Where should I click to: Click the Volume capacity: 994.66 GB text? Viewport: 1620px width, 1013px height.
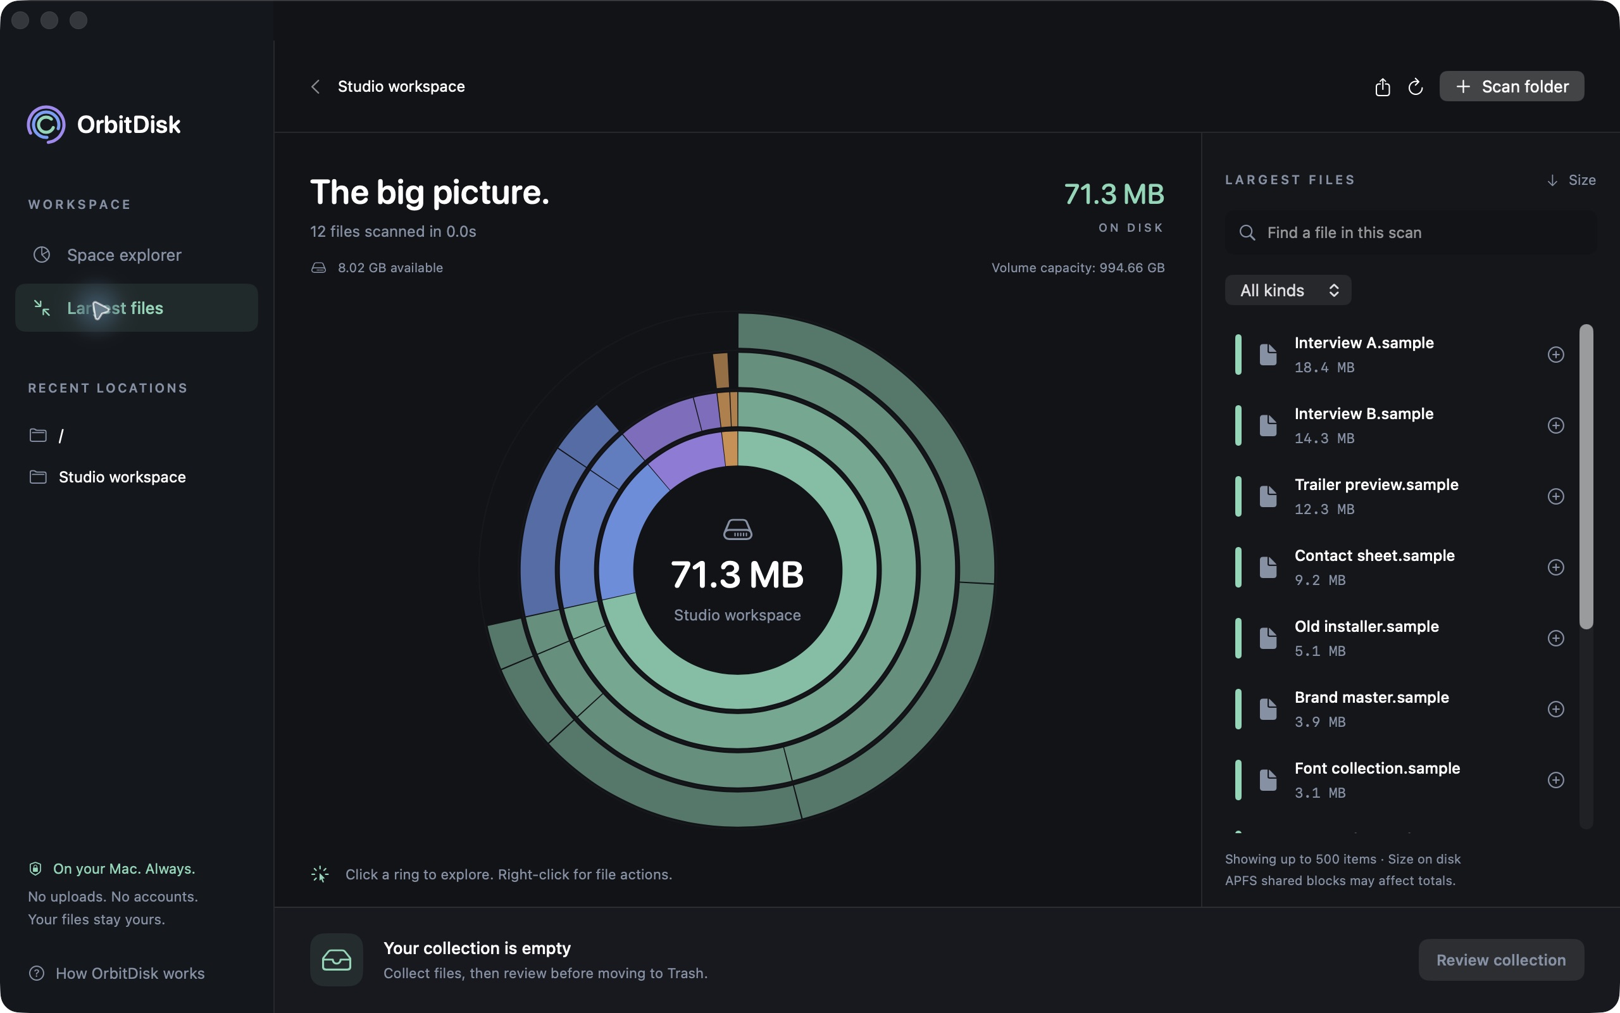coord(1078,268)
